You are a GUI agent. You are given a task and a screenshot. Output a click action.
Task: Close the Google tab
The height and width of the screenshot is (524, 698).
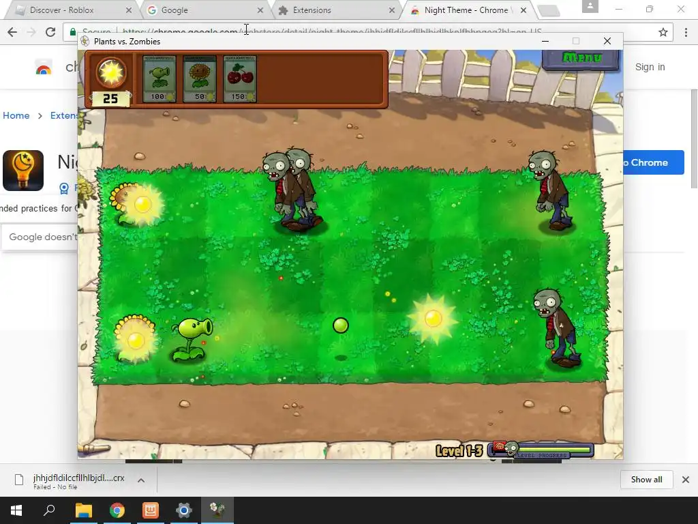click(x=260, y=10)
